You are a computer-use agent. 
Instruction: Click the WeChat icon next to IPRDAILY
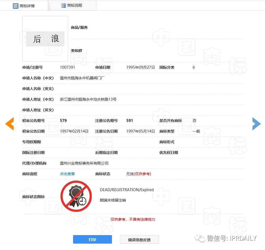199,239
